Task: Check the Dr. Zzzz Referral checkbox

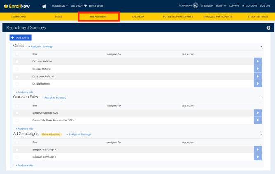Action: 17,69
